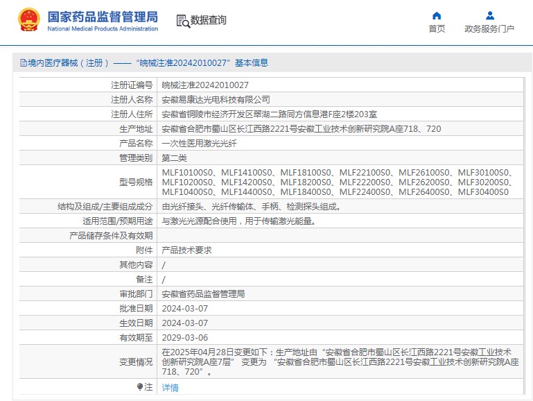Select 产品技术要求 attachment value
The image size is (533, 401).
pyautogui.click(x=186, y=250)
